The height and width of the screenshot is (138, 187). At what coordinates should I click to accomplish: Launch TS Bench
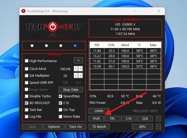pos(99,127)
